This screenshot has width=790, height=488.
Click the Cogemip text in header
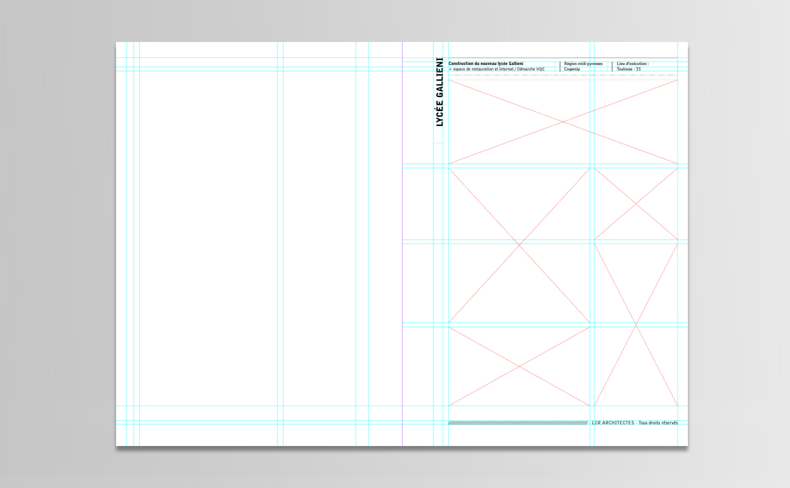point(572,69)
